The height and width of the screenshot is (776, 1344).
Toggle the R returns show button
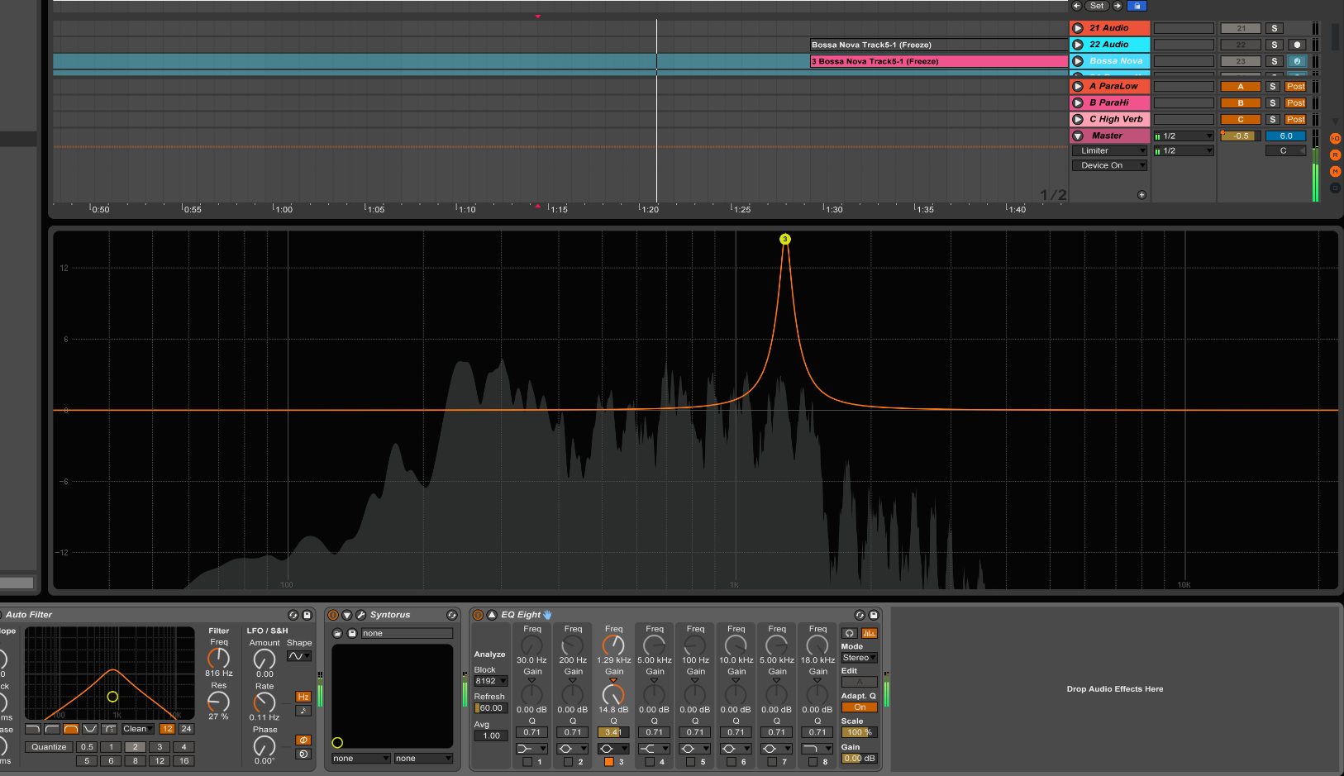1335,155
